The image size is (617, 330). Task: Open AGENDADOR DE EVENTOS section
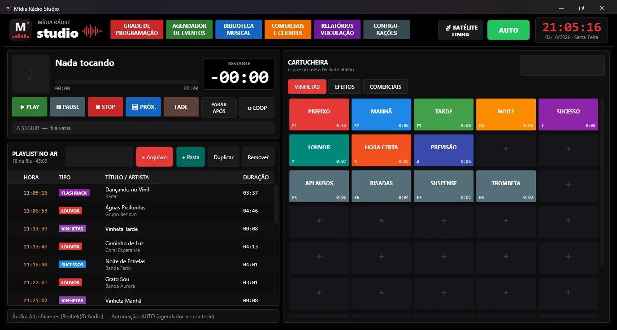189,30
